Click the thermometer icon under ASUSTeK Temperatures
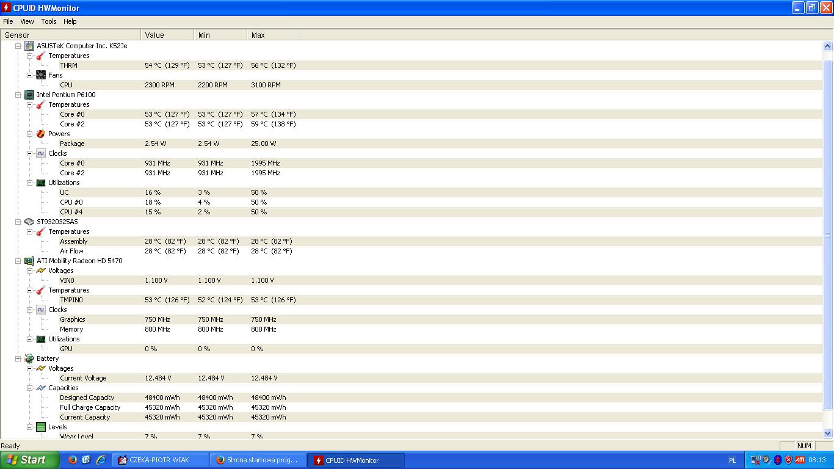 (41, 56)
